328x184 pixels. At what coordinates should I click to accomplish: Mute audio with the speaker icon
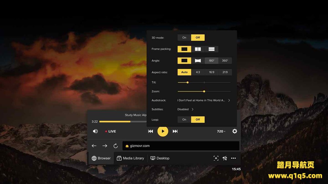[x=95, y=131]
